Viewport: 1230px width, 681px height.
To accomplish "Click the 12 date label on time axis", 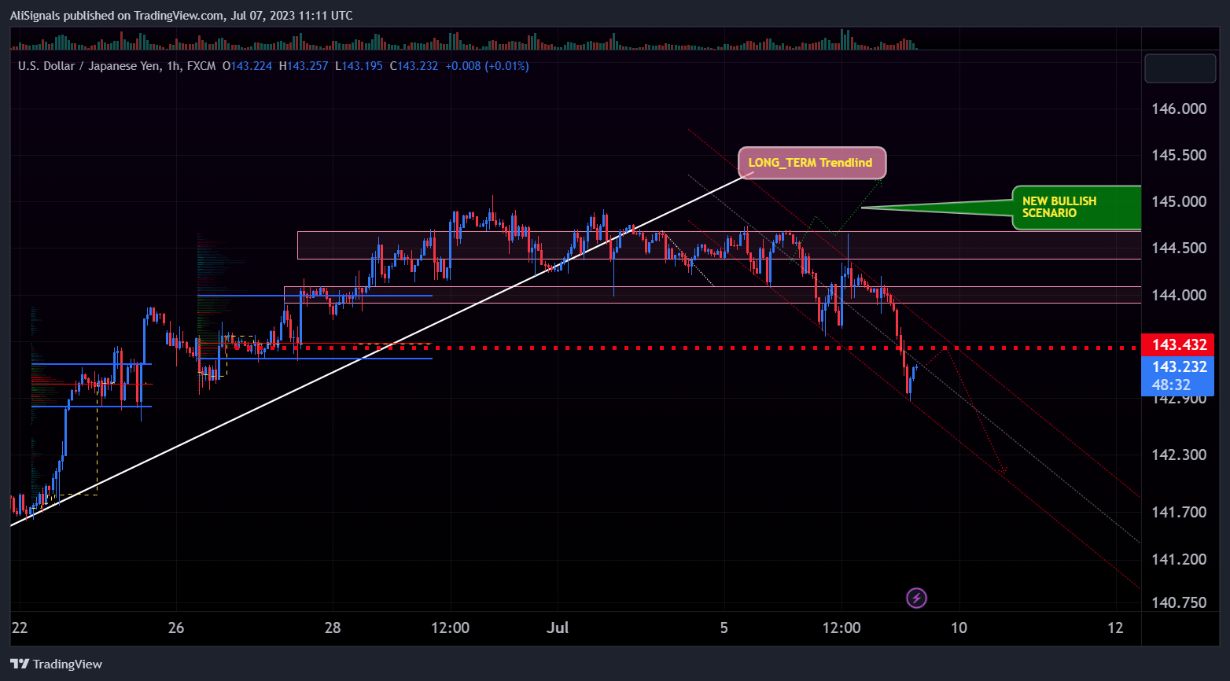I will pyautogui.click(x=1115, y=628).
